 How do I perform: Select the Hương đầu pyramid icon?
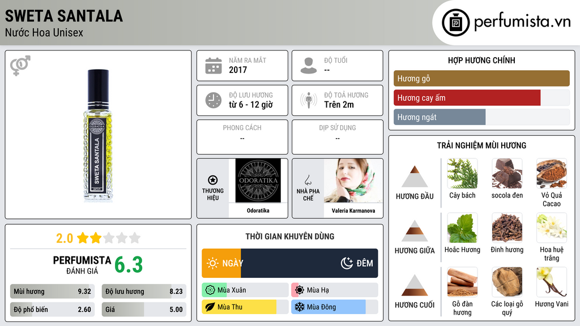tap(415, 177)
